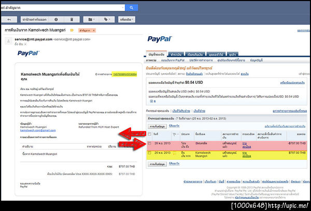Viewport: 311px width, 211px height.
Task: Click the second footer link on the PayPal page
Action: (210, 182)
